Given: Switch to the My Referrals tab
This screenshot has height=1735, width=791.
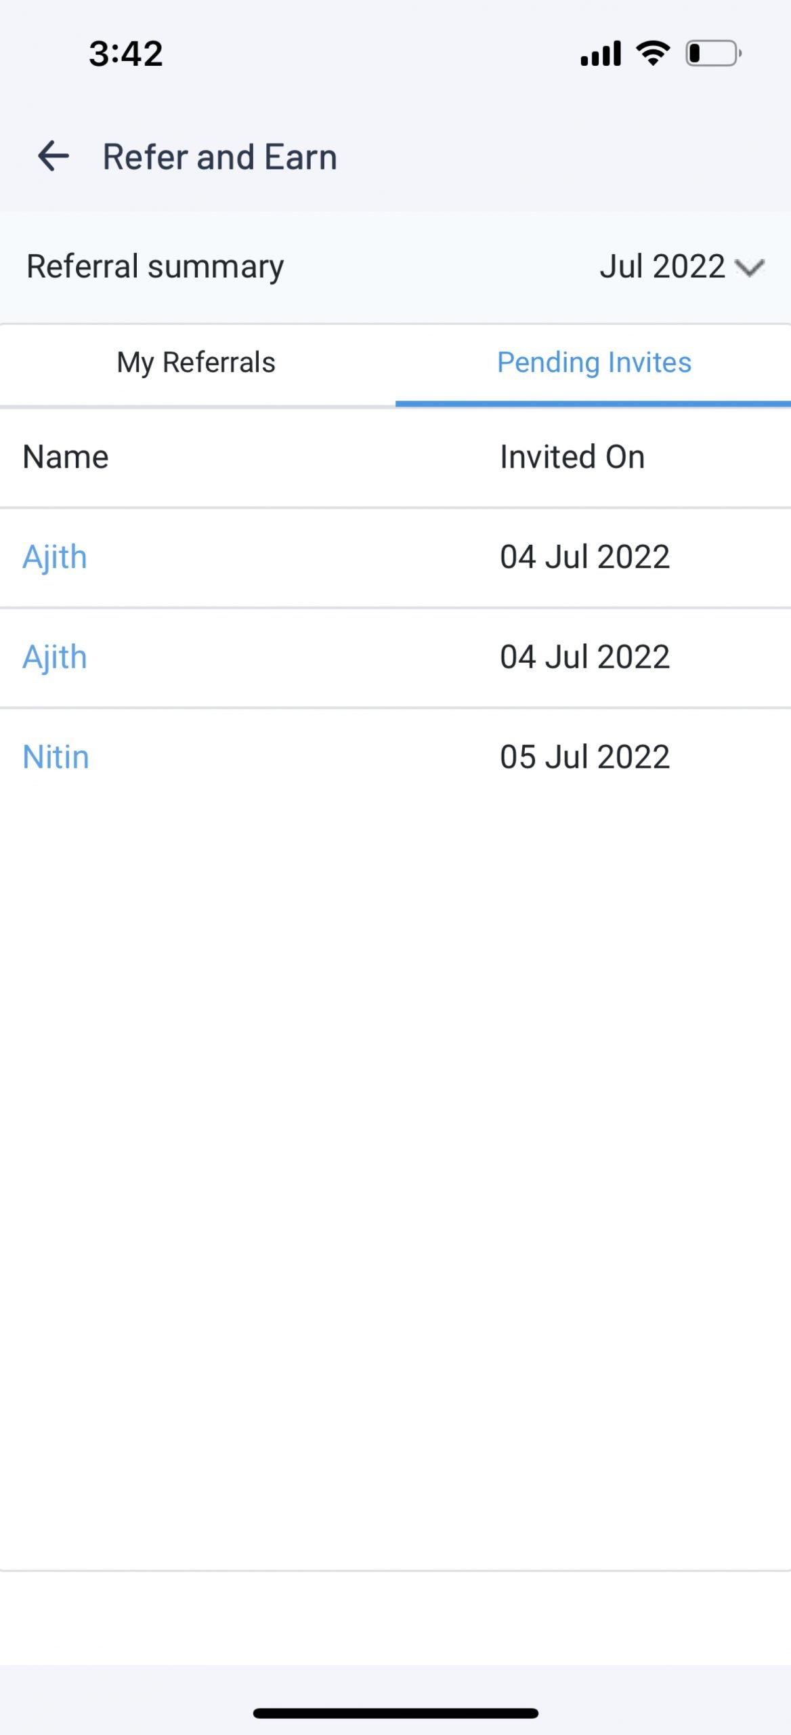Looking at the screenshot, I should coord(196,363).
